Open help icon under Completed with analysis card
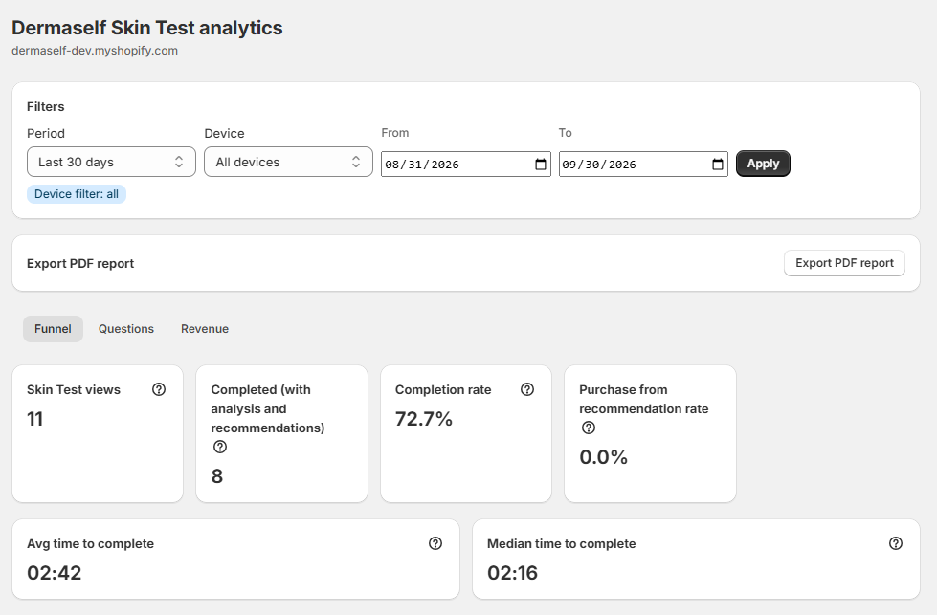Image resolution: width=937 pixels, height=615 pixels. (220, 447)
